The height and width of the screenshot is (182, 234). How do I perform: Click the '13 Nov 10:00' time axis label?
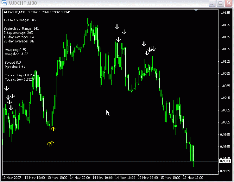(35, 178)
